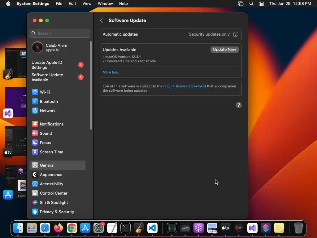
Task: Launch Shortcuts from the Dock
Action: coord(266,228)
